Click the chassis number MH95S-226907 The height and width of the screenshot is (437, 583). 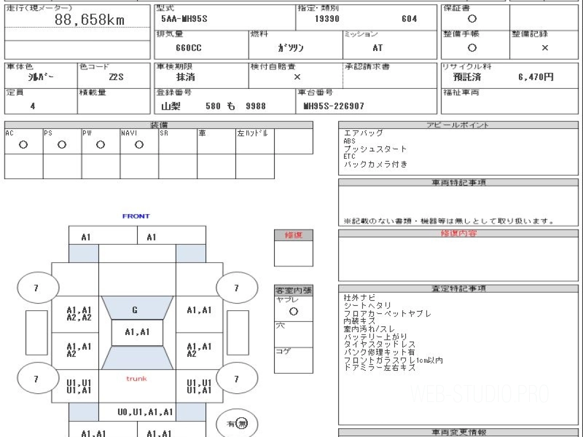coord(333,106)
